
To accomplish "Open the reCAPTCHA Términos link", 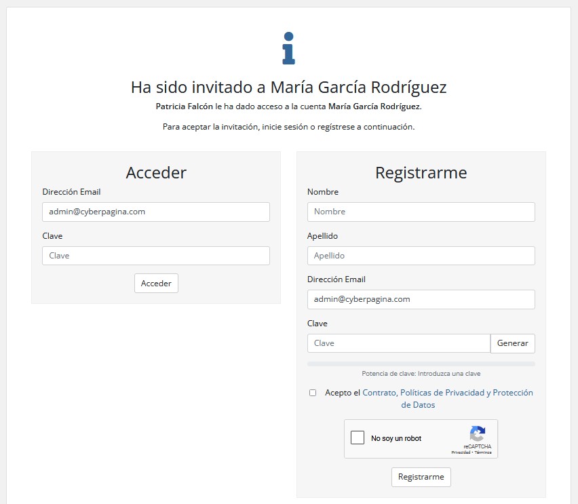I will [x=484, y=452].
